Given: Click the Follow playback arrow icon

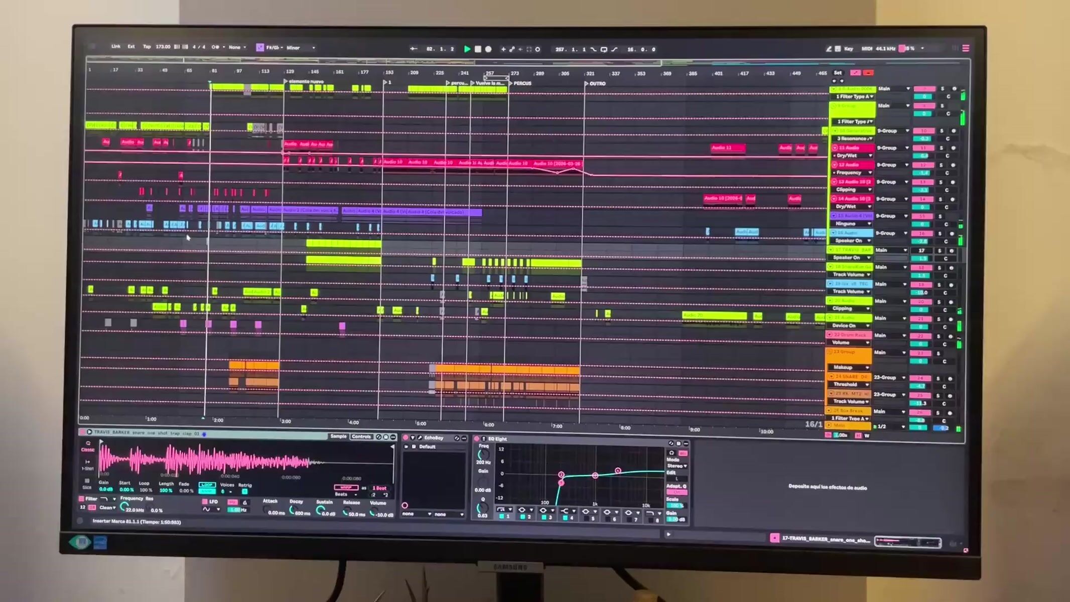Looking at the screenshot, I should [x=414, y=49].
